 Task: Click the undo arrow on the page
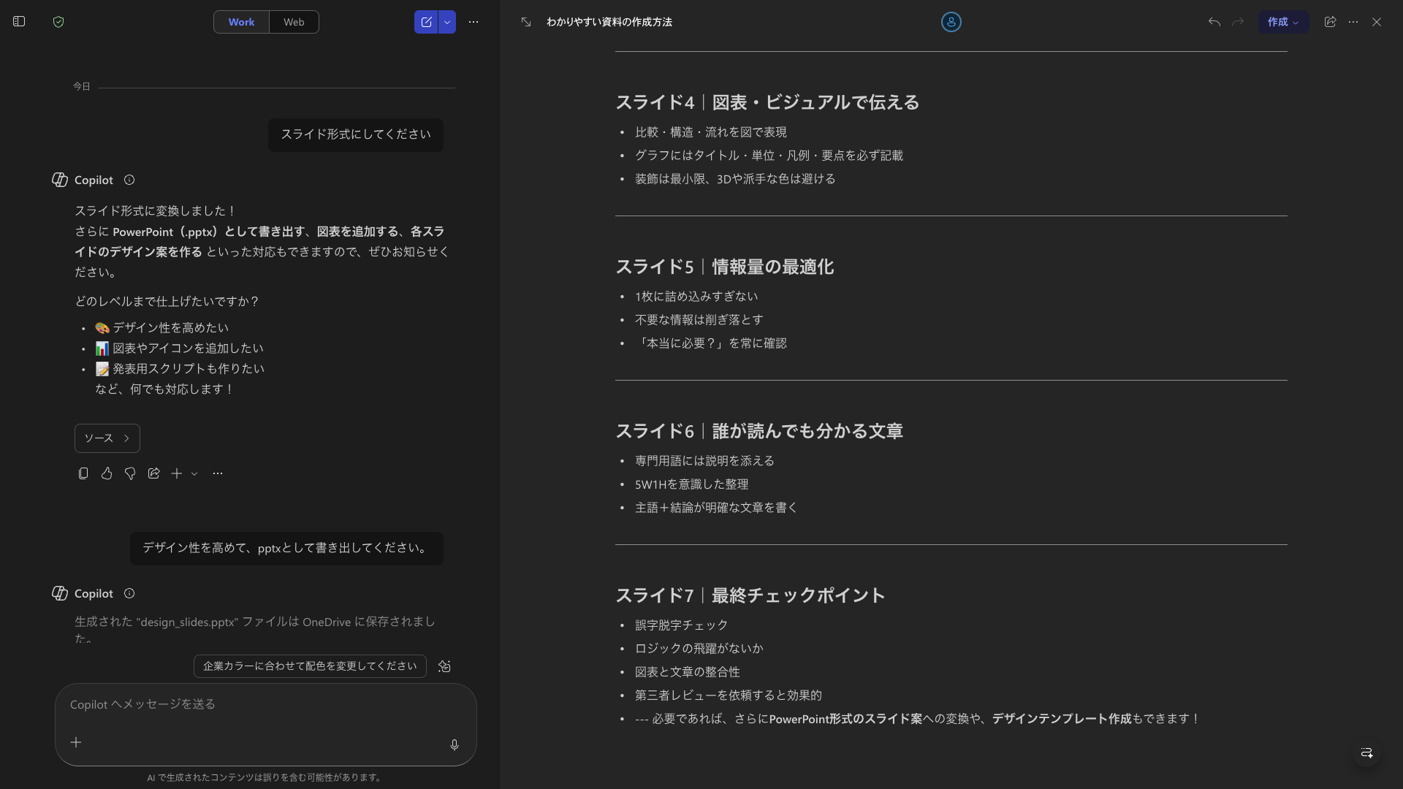click(x=1214, y=22)
